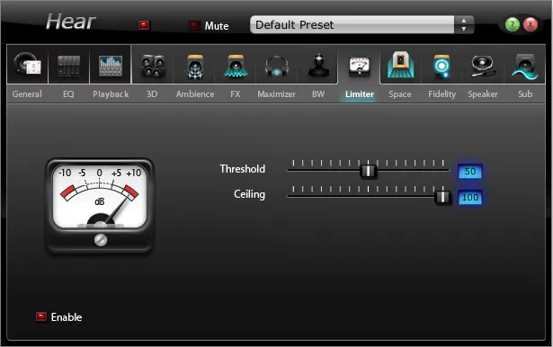Open the Playback spectrum icon

[111, 66]
